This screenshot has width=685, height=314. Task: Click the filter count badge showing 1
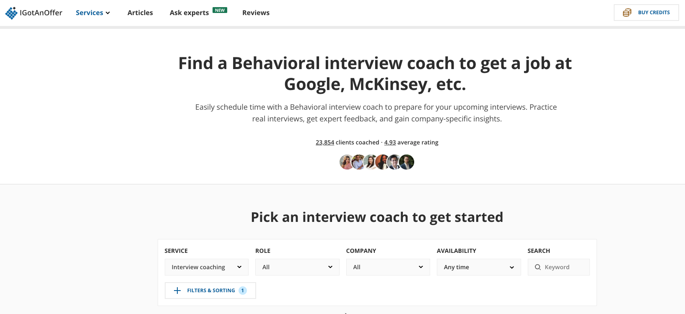click(243, 291)
